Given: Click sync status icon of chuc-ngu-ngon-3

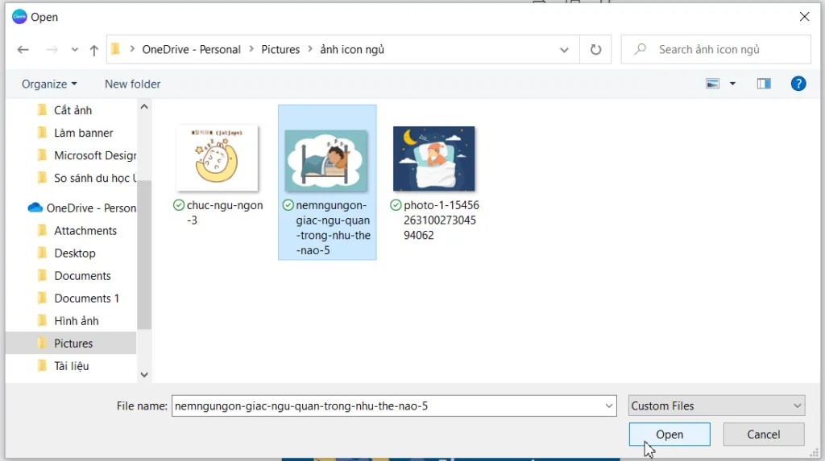Looking at the screenshot, I should coord(179,205).
